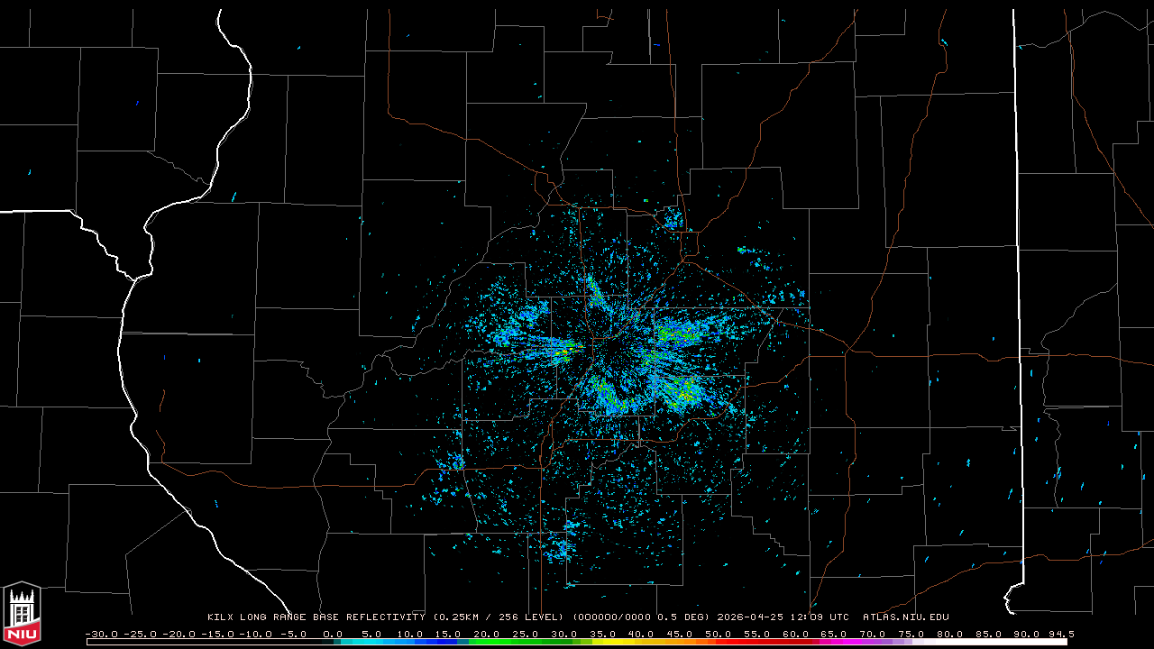Click the reflectivity color scale bar
Screen dimensions: 1154x649
pyautogui.click(x=577, y=642)
